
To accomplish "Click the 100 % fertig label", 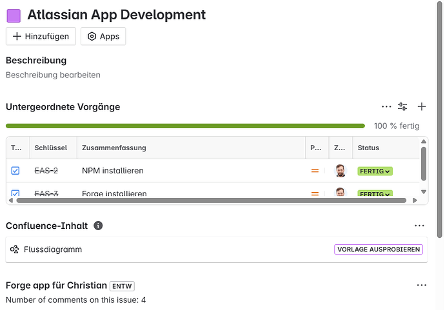I will point(397,126).
